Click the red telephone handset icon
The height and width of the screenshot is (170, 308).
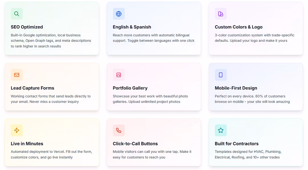click(x=119, y=130)
